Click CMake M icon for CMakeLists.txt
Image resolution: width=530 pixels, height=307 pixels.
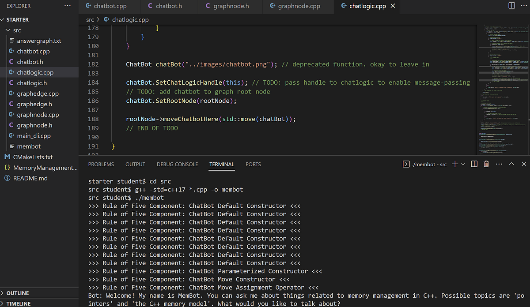point(8,157)
